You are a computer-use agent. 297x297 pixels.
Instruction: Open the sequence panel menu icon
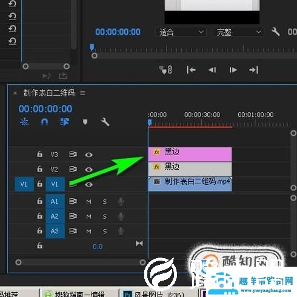pyautogui.click(x=82, y=93)
